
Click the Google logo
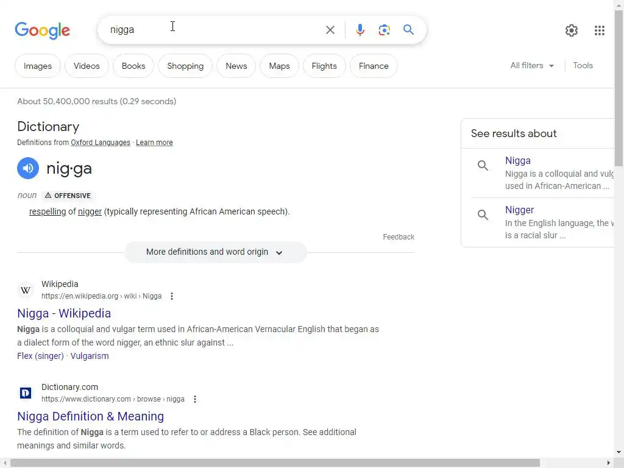pyautogui.click(x=42, y=30)
